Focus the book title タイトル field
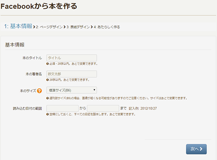 (x=72, y=58)
